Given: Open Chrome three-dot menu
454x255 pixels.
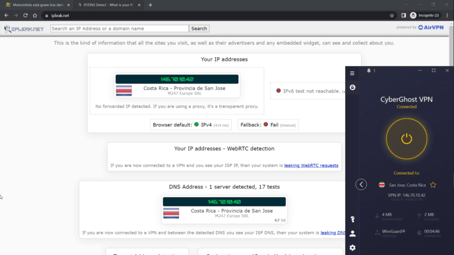Looking at the screenshot, I should pos(447,15).
